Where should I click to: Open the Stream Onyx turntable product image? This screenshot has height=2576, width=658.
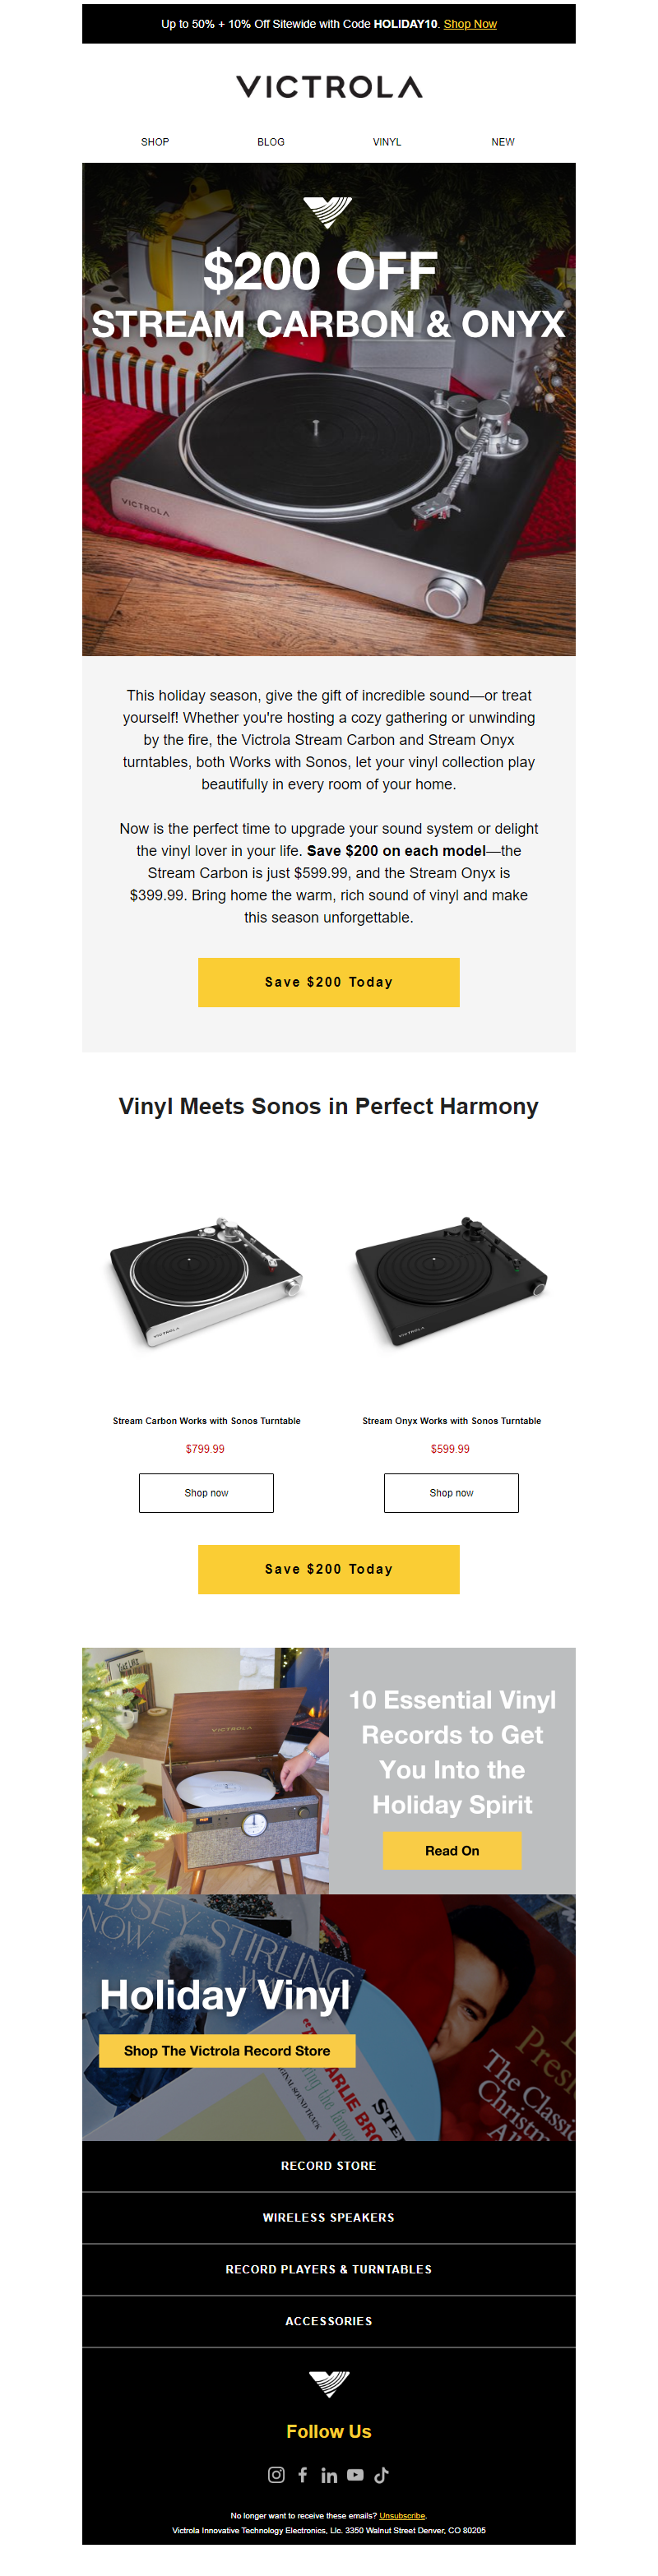(x=451, y=1282)
